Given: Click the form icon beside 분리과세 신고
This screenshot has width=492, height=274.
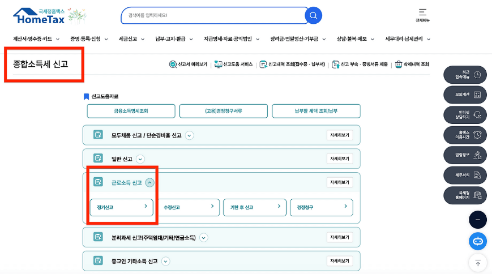Looking at the screenshot, I should pos(98,237).
